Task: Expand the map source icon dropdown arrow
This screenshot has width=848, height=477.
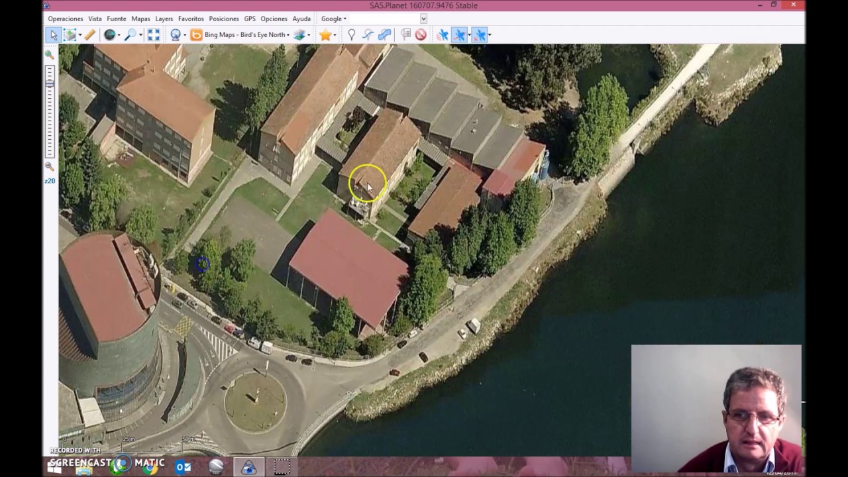Action: (185, 34)
